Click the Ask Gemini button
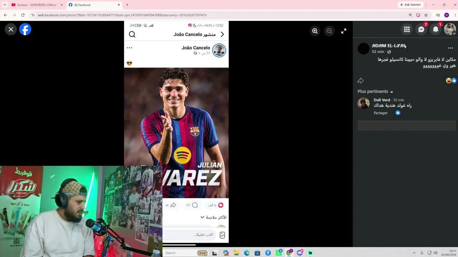 click(x=410, y=5)
